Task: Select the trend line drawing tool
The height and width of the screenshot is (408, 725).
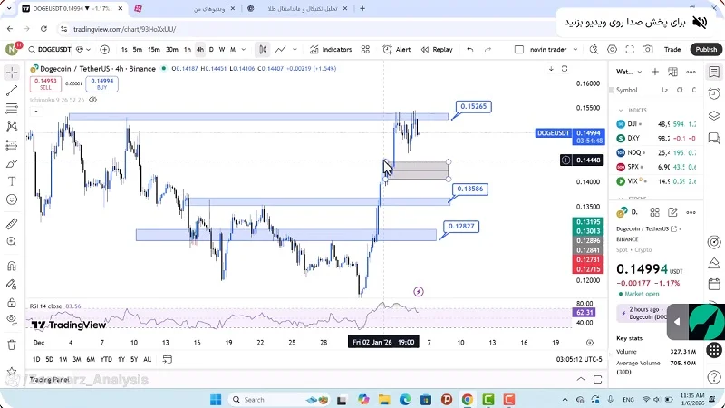Action: coord(12,91)
